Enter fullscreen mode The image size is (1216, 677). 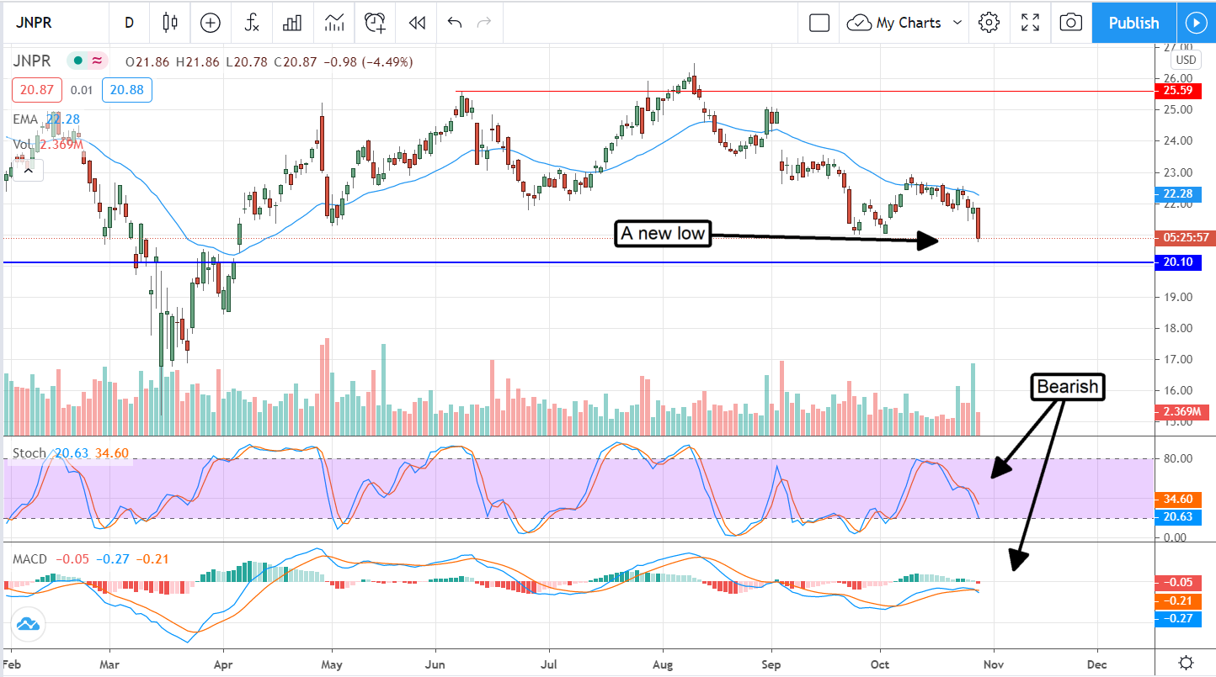pos(1030,23)
